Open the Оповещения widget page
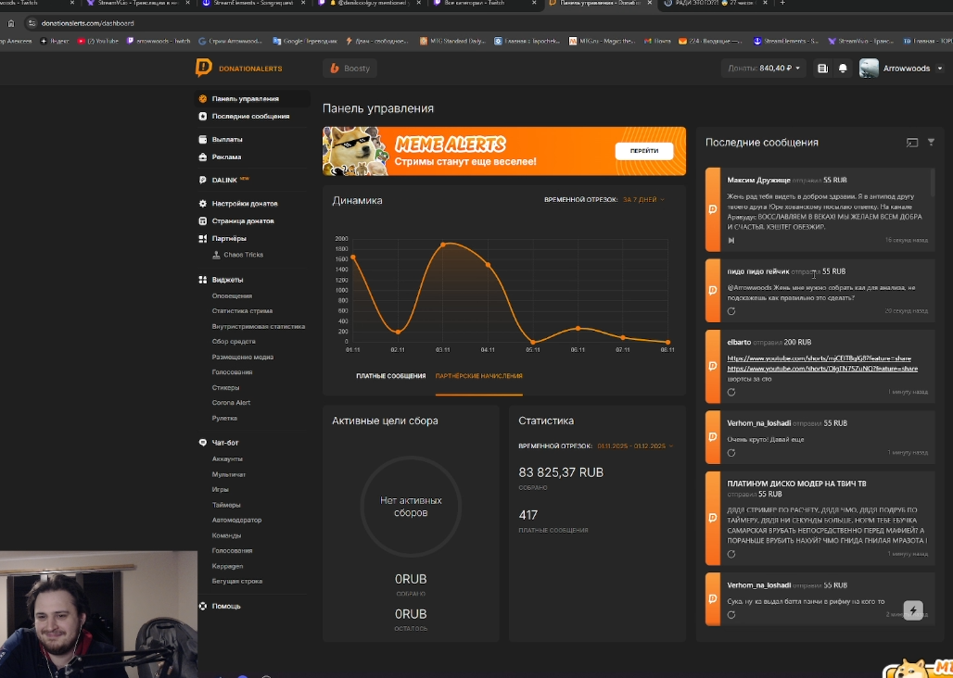The height and width of the screenshot is (678, 953). tap(232, 296)
